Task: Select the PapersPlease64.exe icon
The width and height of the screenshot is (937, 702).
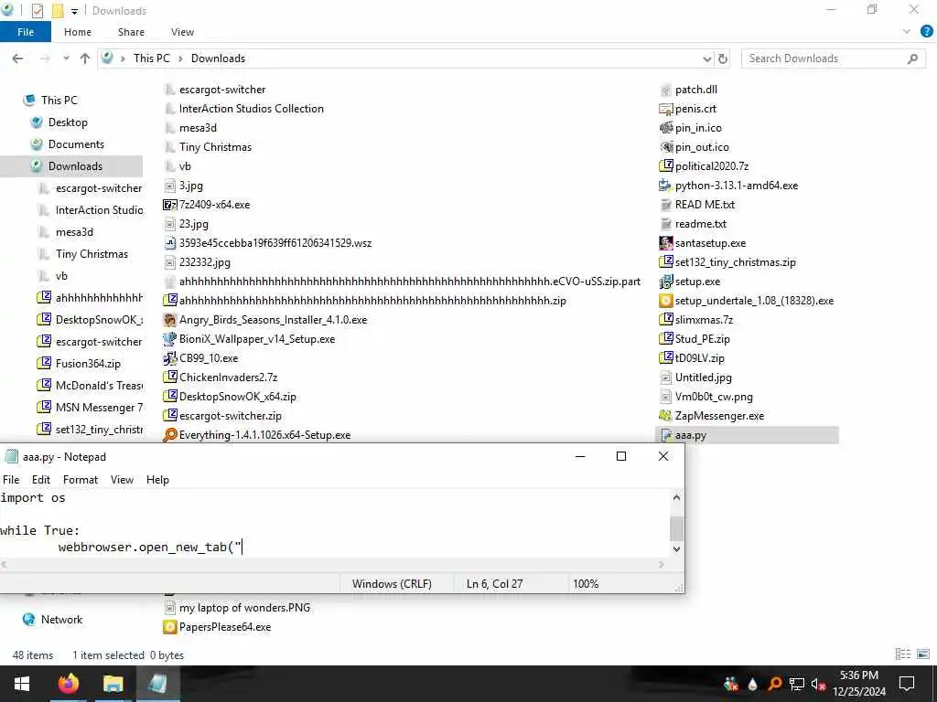Action: pyautogui.click(x=169, y=627)
